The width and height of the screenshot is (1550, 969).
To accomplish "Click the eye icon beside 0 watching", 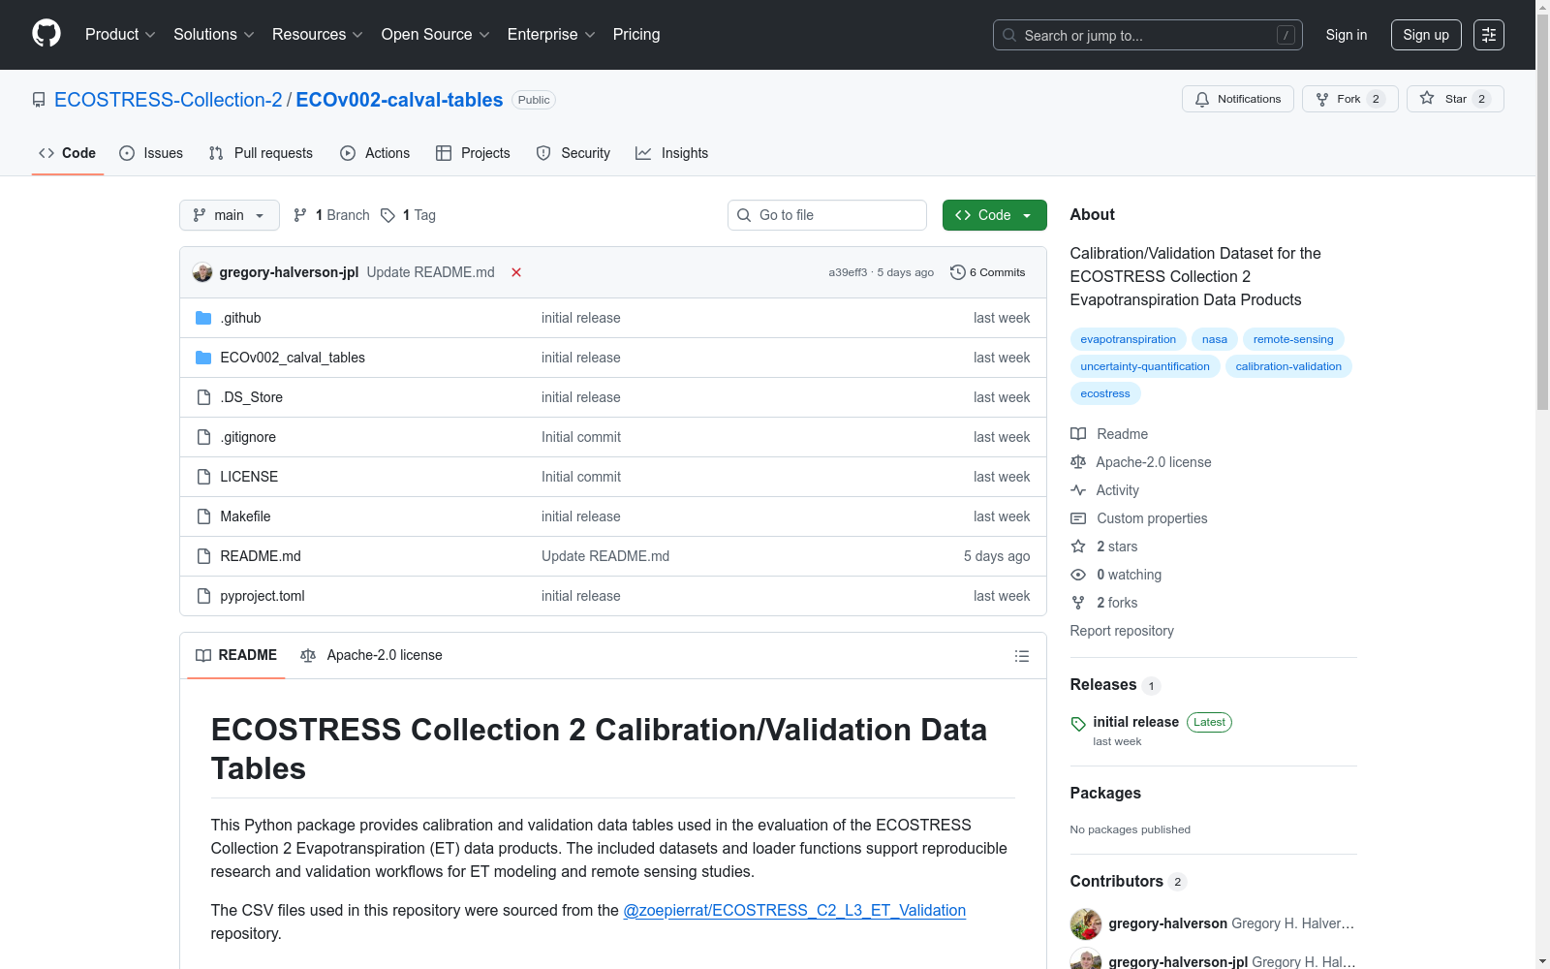I will pyautogui.click(x=1078, y=575).
